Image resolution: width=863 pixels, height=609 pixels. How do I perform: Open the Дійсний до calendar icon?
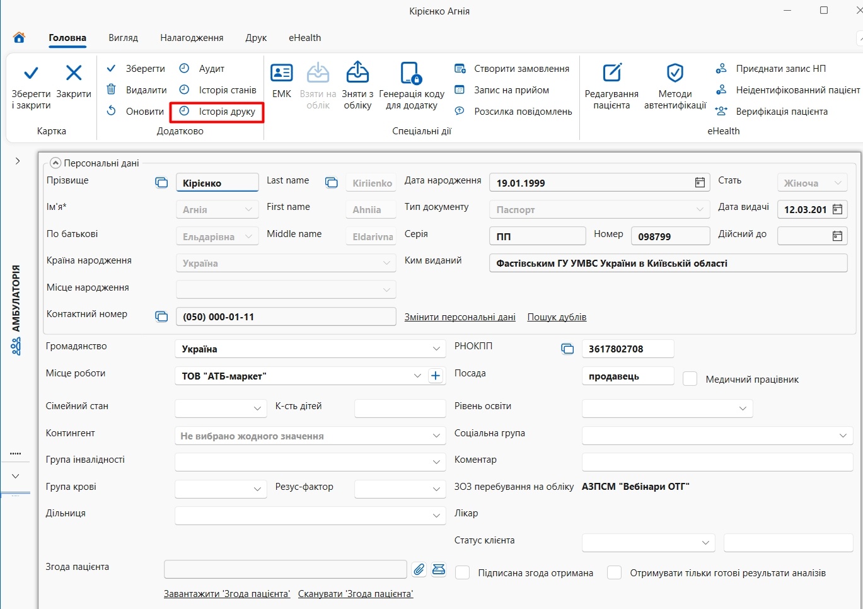pos(837,236)
